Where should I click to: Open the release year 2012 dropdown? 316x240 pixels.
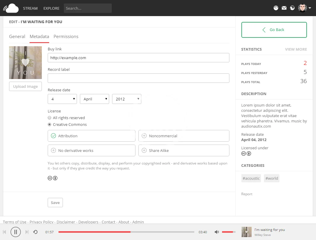(x=127, y=99)
